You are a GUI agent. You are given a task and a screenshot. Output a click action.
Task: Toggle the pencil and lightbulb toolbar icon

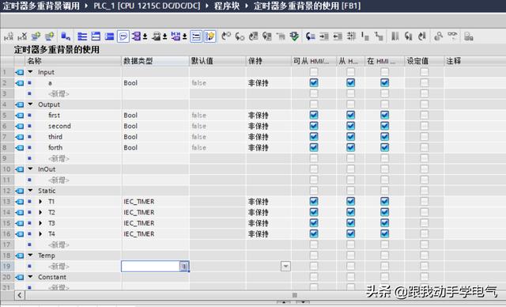[x=210, y=36]
